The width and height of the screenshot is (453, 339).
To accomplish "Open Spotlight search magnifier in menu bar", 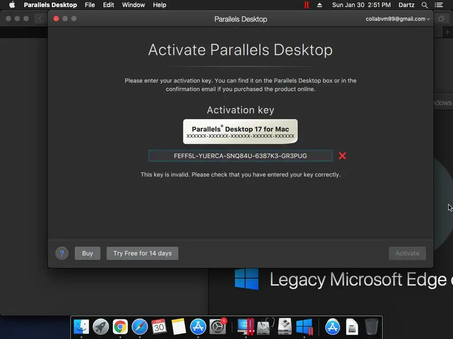I will 425,5.
